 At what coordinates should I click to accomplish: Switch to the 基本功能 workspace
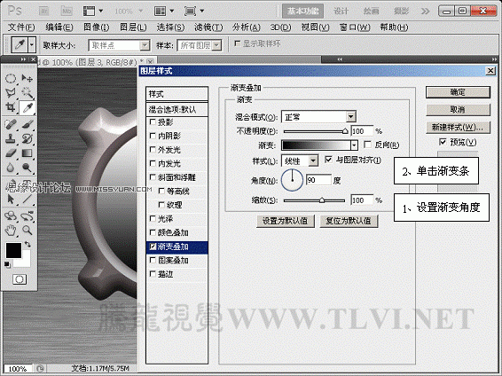302,12
